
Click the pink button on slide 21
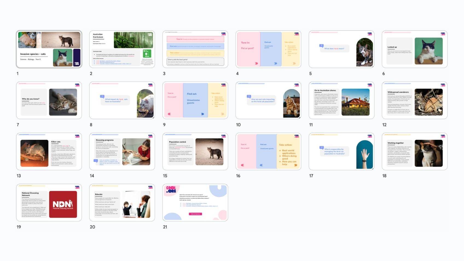195,214
